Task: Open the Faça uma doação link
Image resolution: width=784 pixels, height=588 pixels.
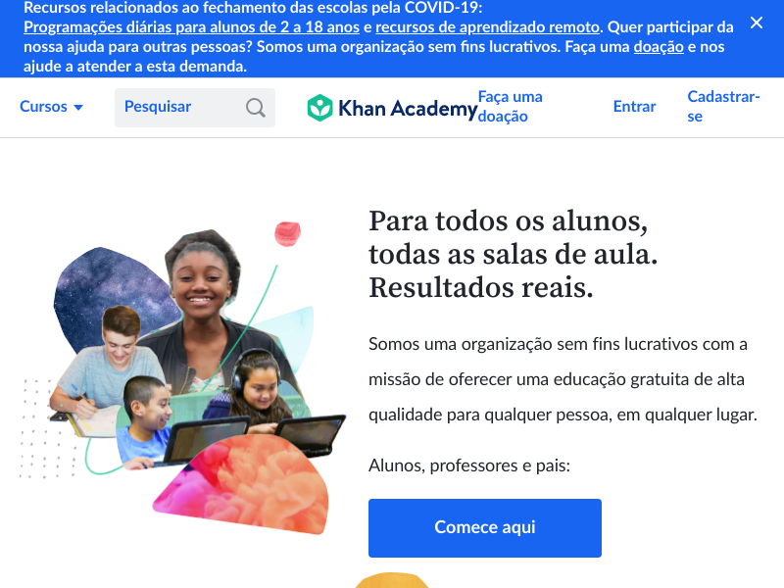Action: coord(510,107)
